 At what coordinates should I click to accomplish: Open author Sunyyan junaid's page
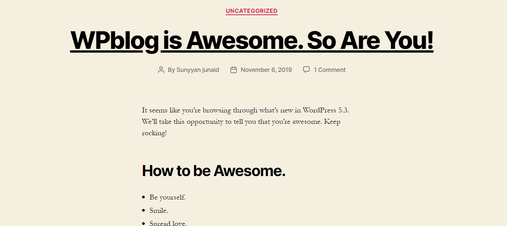point(198,70)
